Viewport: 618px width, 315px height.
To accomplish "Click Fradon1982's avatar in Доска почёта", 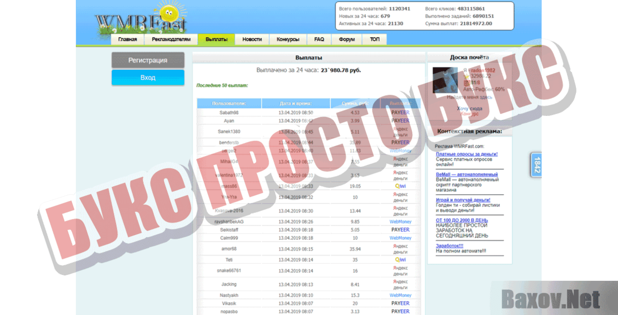I will point(445,80).
